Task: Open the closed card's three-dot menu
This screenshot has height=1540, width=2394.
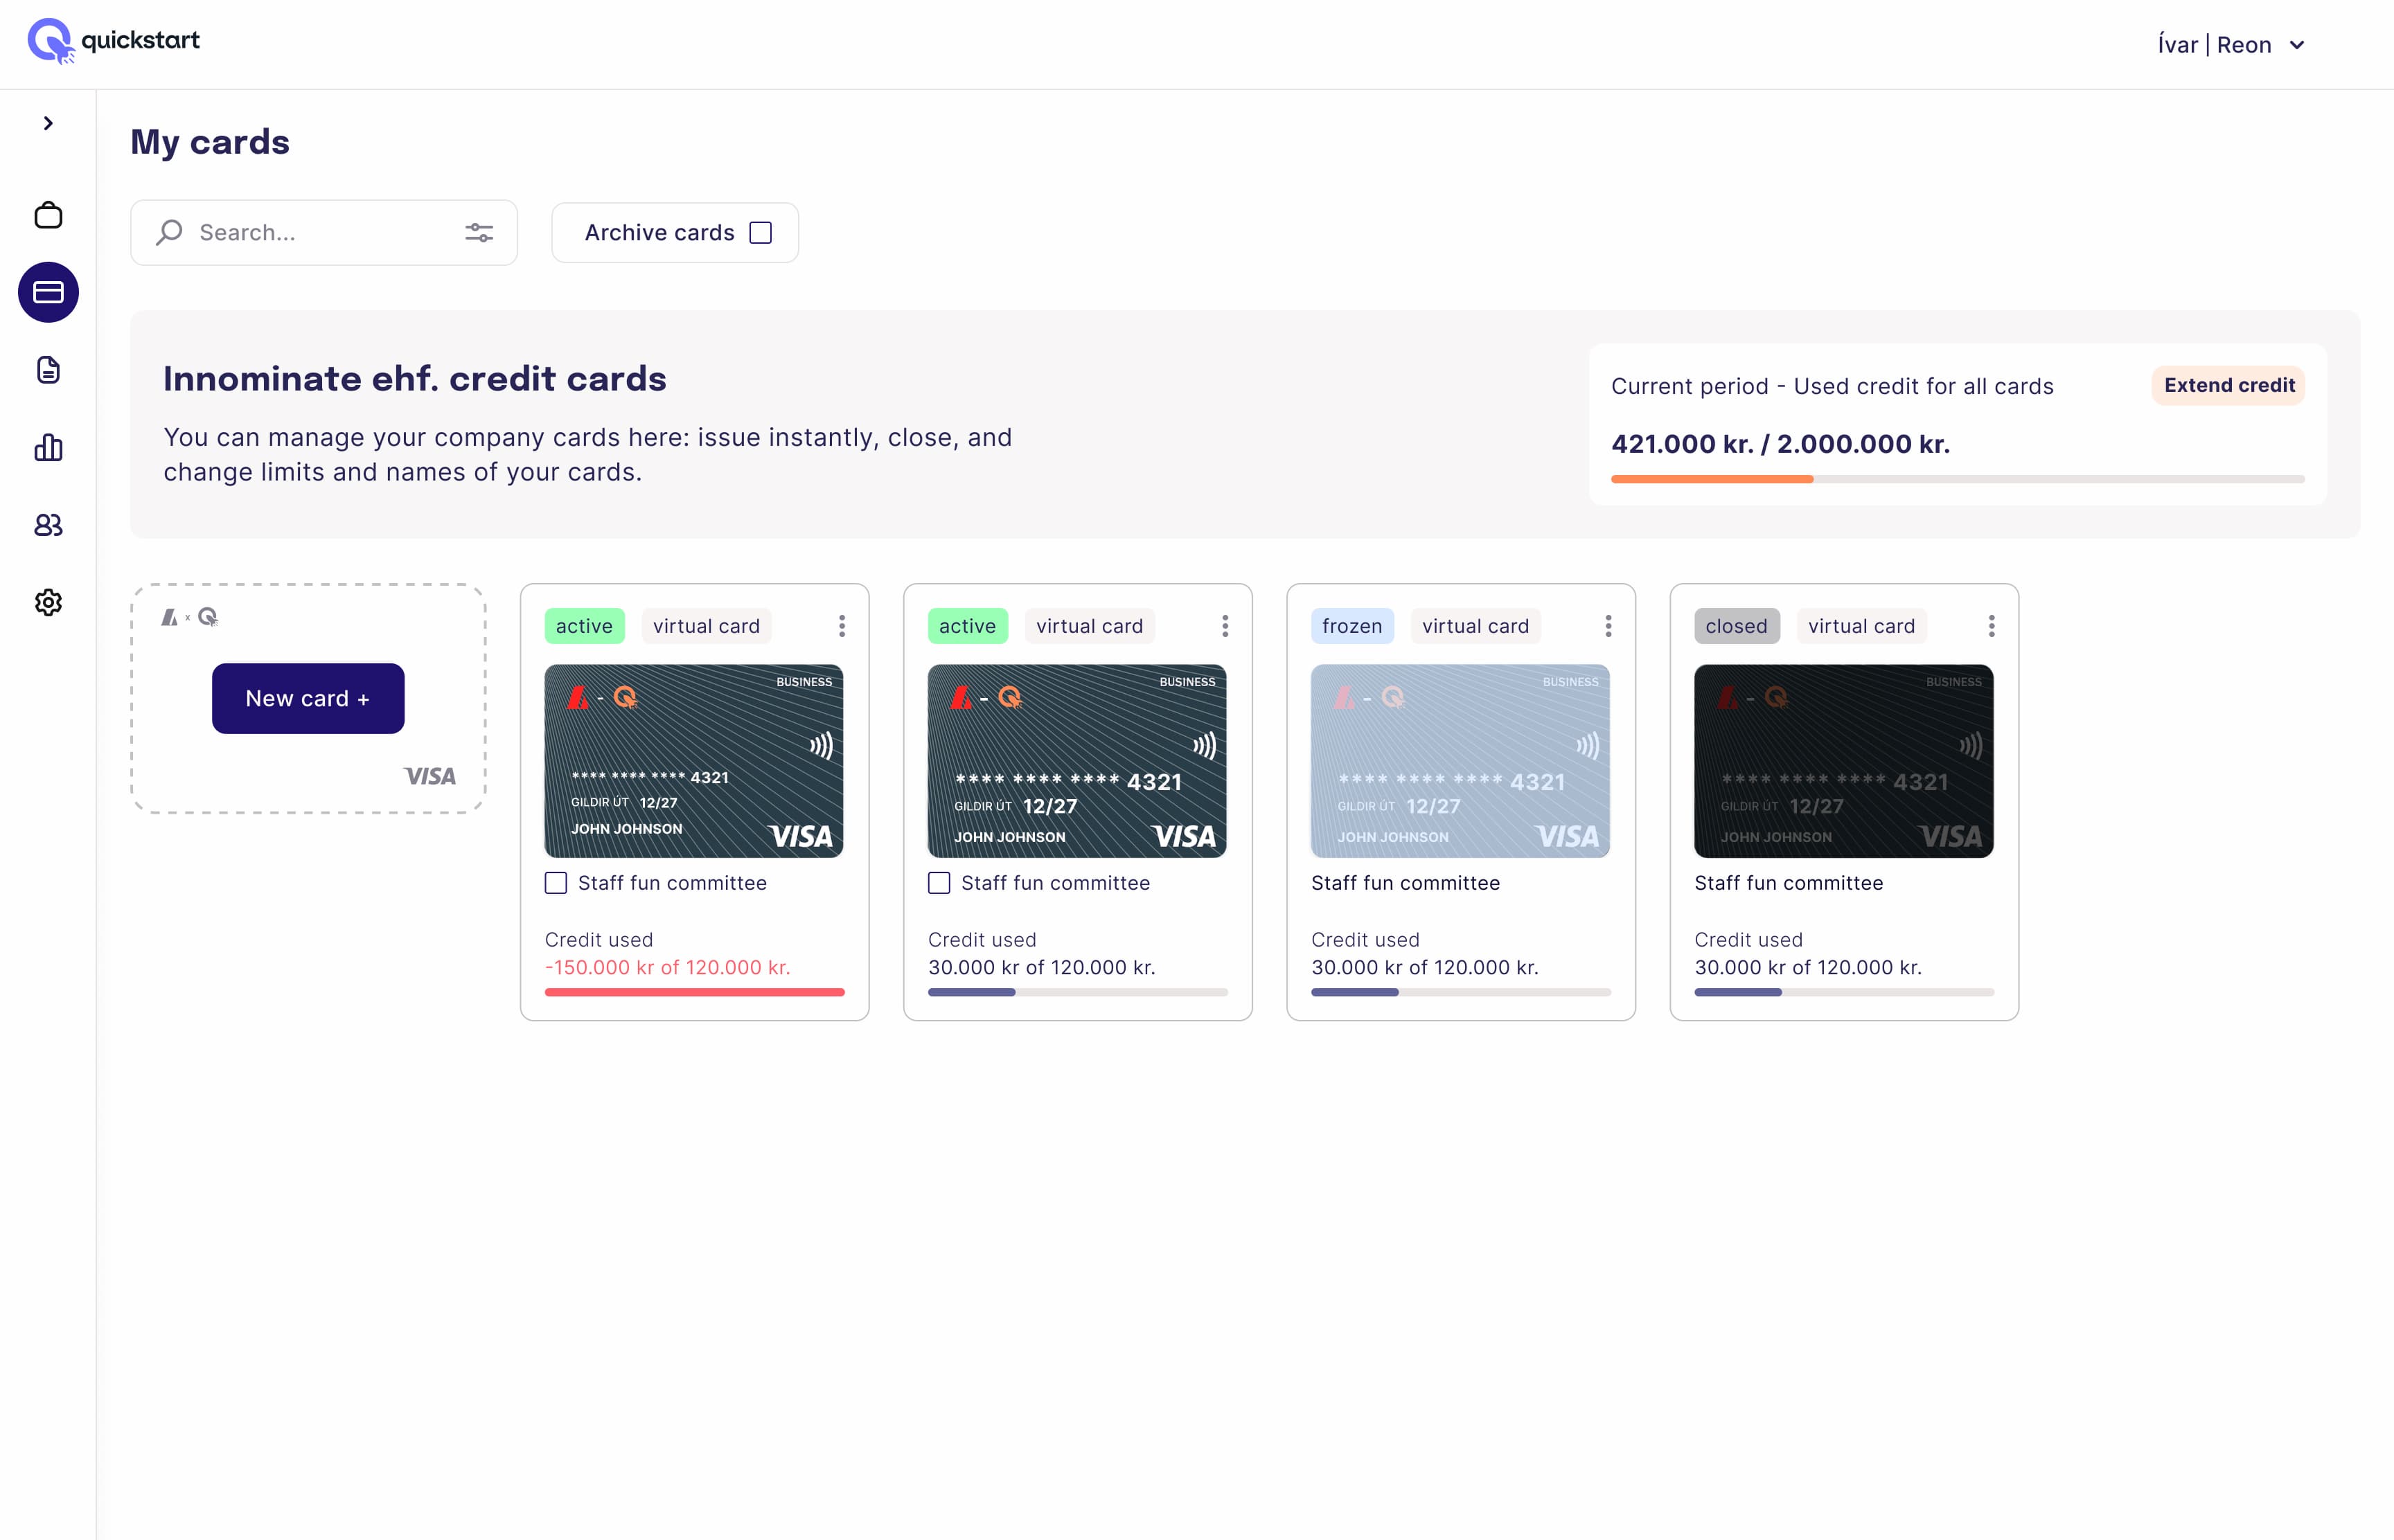Action: (1991, 626)
